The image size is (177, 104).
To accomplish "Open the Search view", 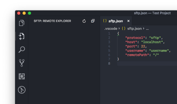I will (x=21, y=50).
